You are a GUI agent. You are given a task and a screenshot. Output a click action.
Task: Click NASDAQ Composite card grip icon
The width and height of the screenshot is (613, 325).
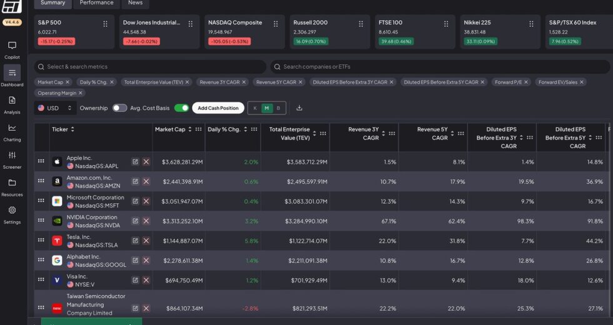(276, 24)
